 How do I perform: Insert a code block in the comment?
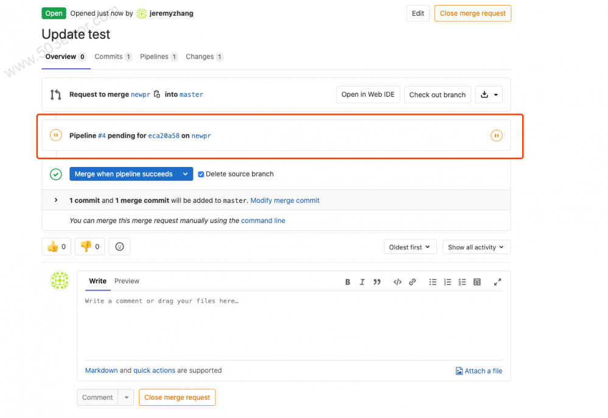[x=397, y=282]
